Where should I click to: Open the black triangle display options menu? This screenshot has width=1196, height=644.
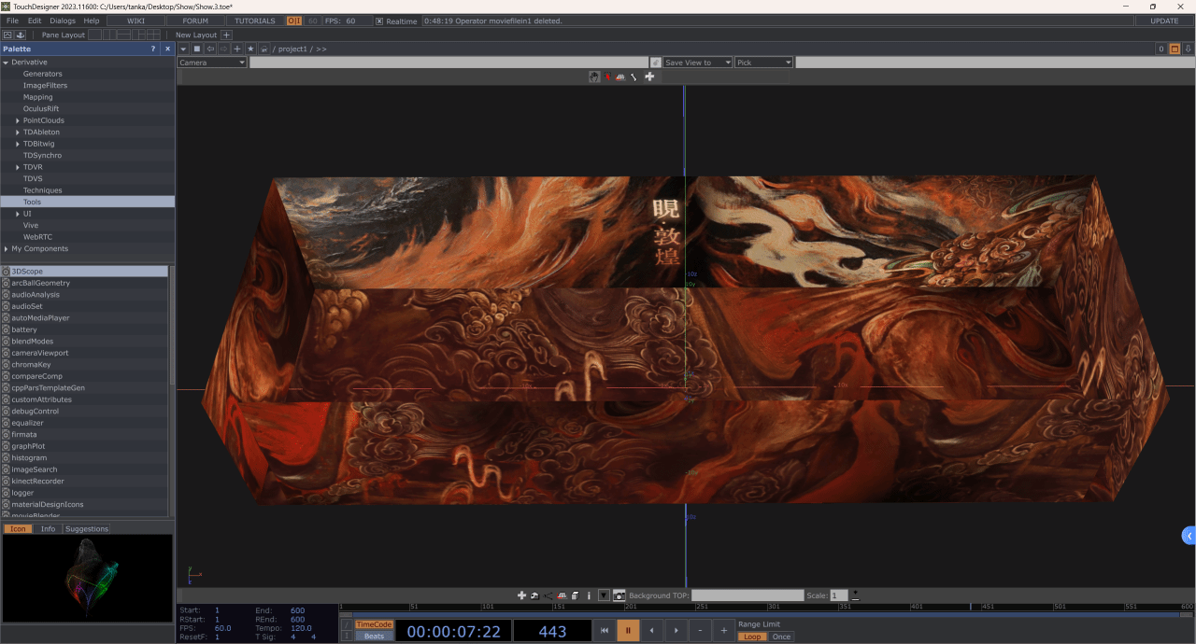pyautogui.click(x=604, y=595)
